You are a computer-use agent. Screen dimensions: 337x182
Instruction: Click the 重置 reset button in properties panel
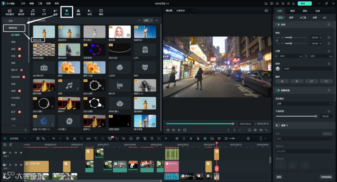[279, 177]
